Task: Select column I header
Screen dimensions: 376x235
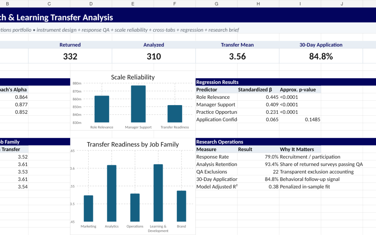Action: (x=300, y=3)
